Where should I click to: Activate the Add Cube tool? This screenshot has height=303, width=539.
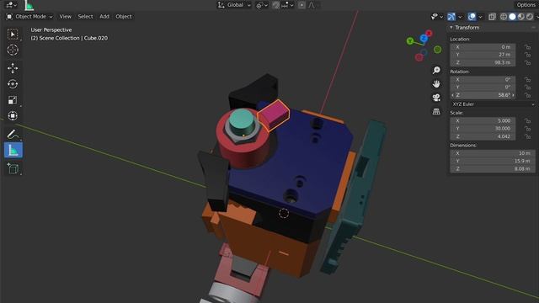(x=13, y=168)
